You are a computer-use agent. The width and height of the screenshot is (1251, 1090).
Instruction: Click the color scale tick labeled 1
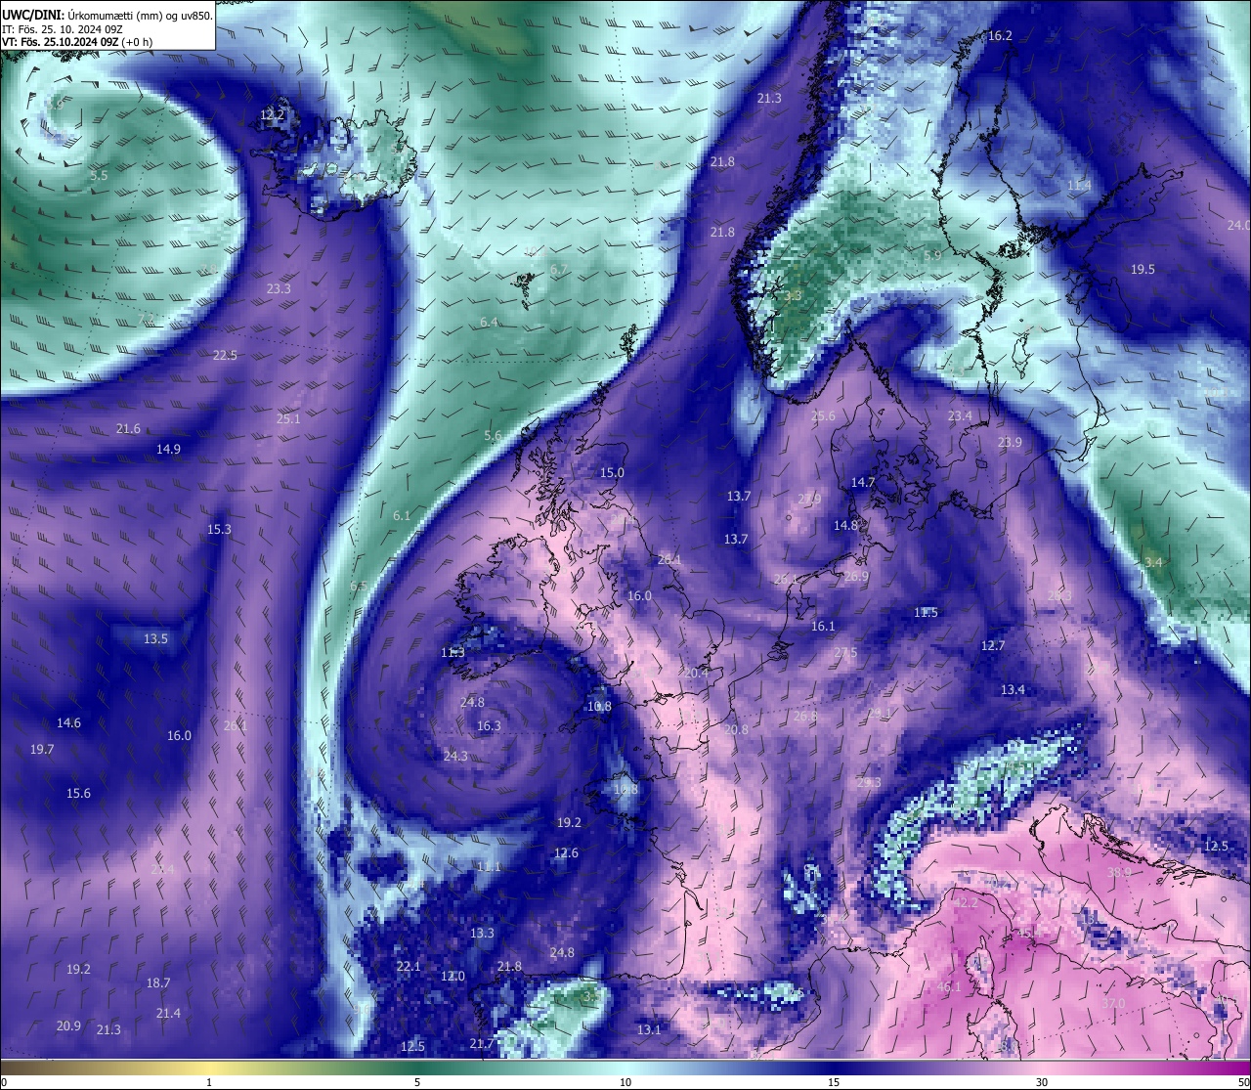209,1082
